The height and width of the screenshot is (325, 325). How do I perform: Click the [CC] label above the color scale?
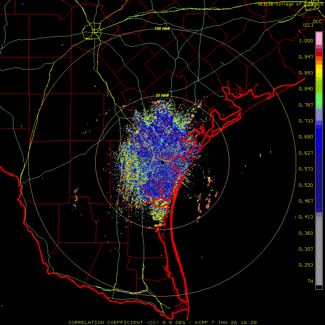point(308,25)
